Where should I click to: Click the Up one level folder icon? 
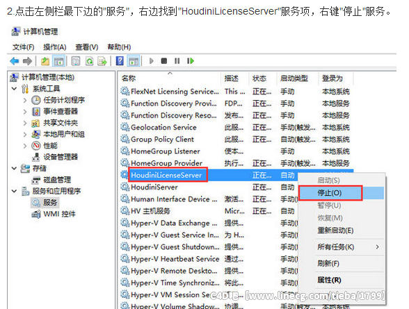pyautogui.click(x=45, y=61)
